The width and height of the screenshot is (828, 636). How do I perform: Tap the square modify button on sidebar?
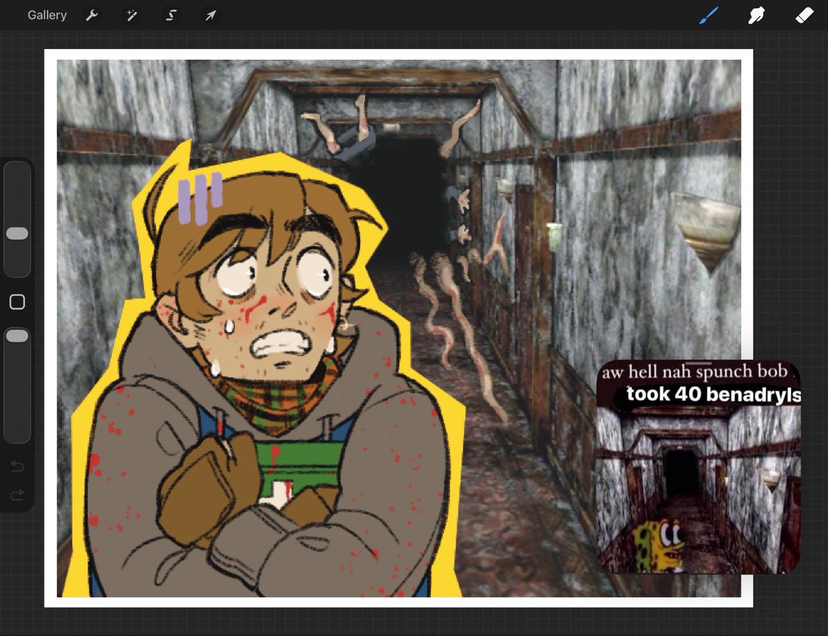click(x=17, y=302)
